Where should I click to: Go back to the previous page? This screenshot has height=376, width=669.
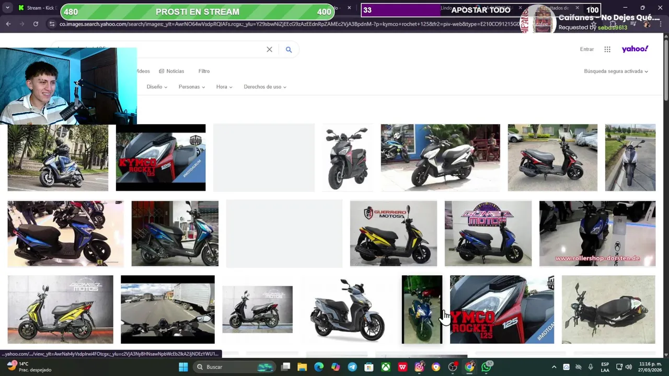pyautogui.click(x=8, y=23)
